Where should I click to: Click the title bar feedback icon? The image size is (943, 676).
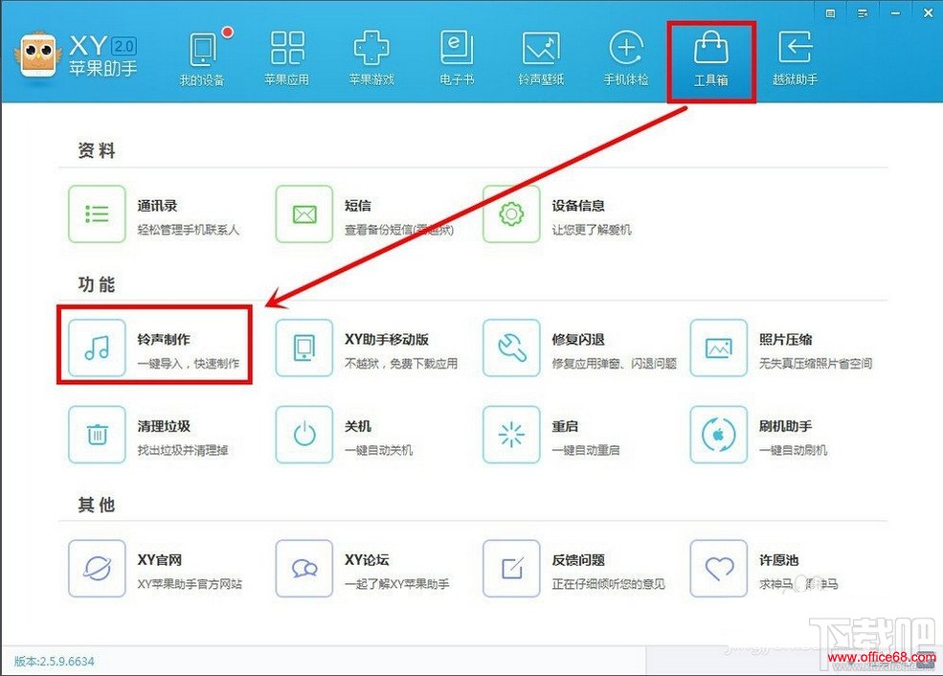pos(830,13)
